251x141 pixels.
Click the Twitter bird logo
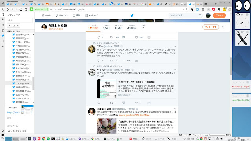coord(132,16)
